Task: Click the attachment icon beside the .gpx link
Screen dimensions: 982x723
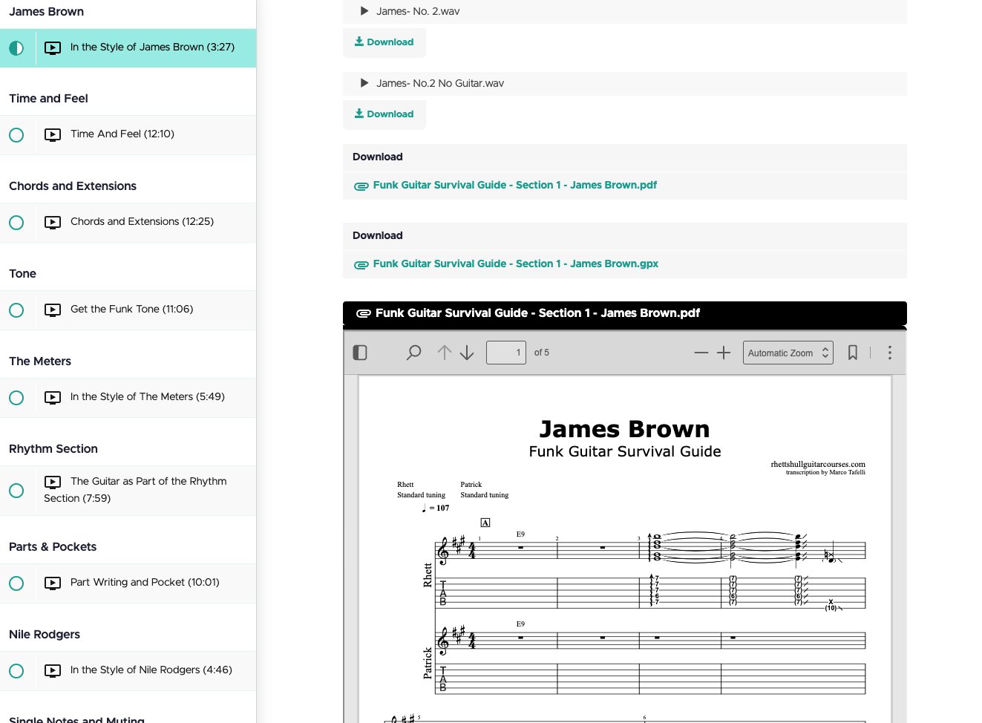Action: pos(361,265)
